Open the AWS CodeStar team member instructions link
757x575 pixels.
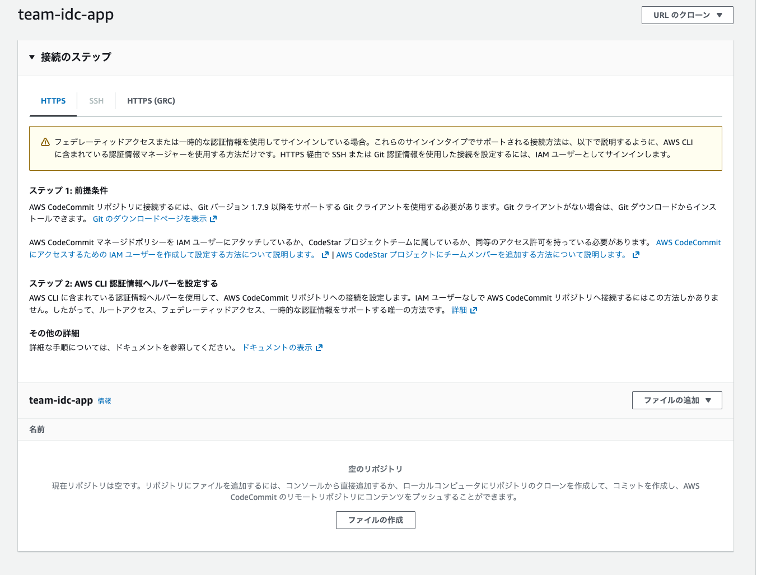pyautogui.click(x=481, y=255)
